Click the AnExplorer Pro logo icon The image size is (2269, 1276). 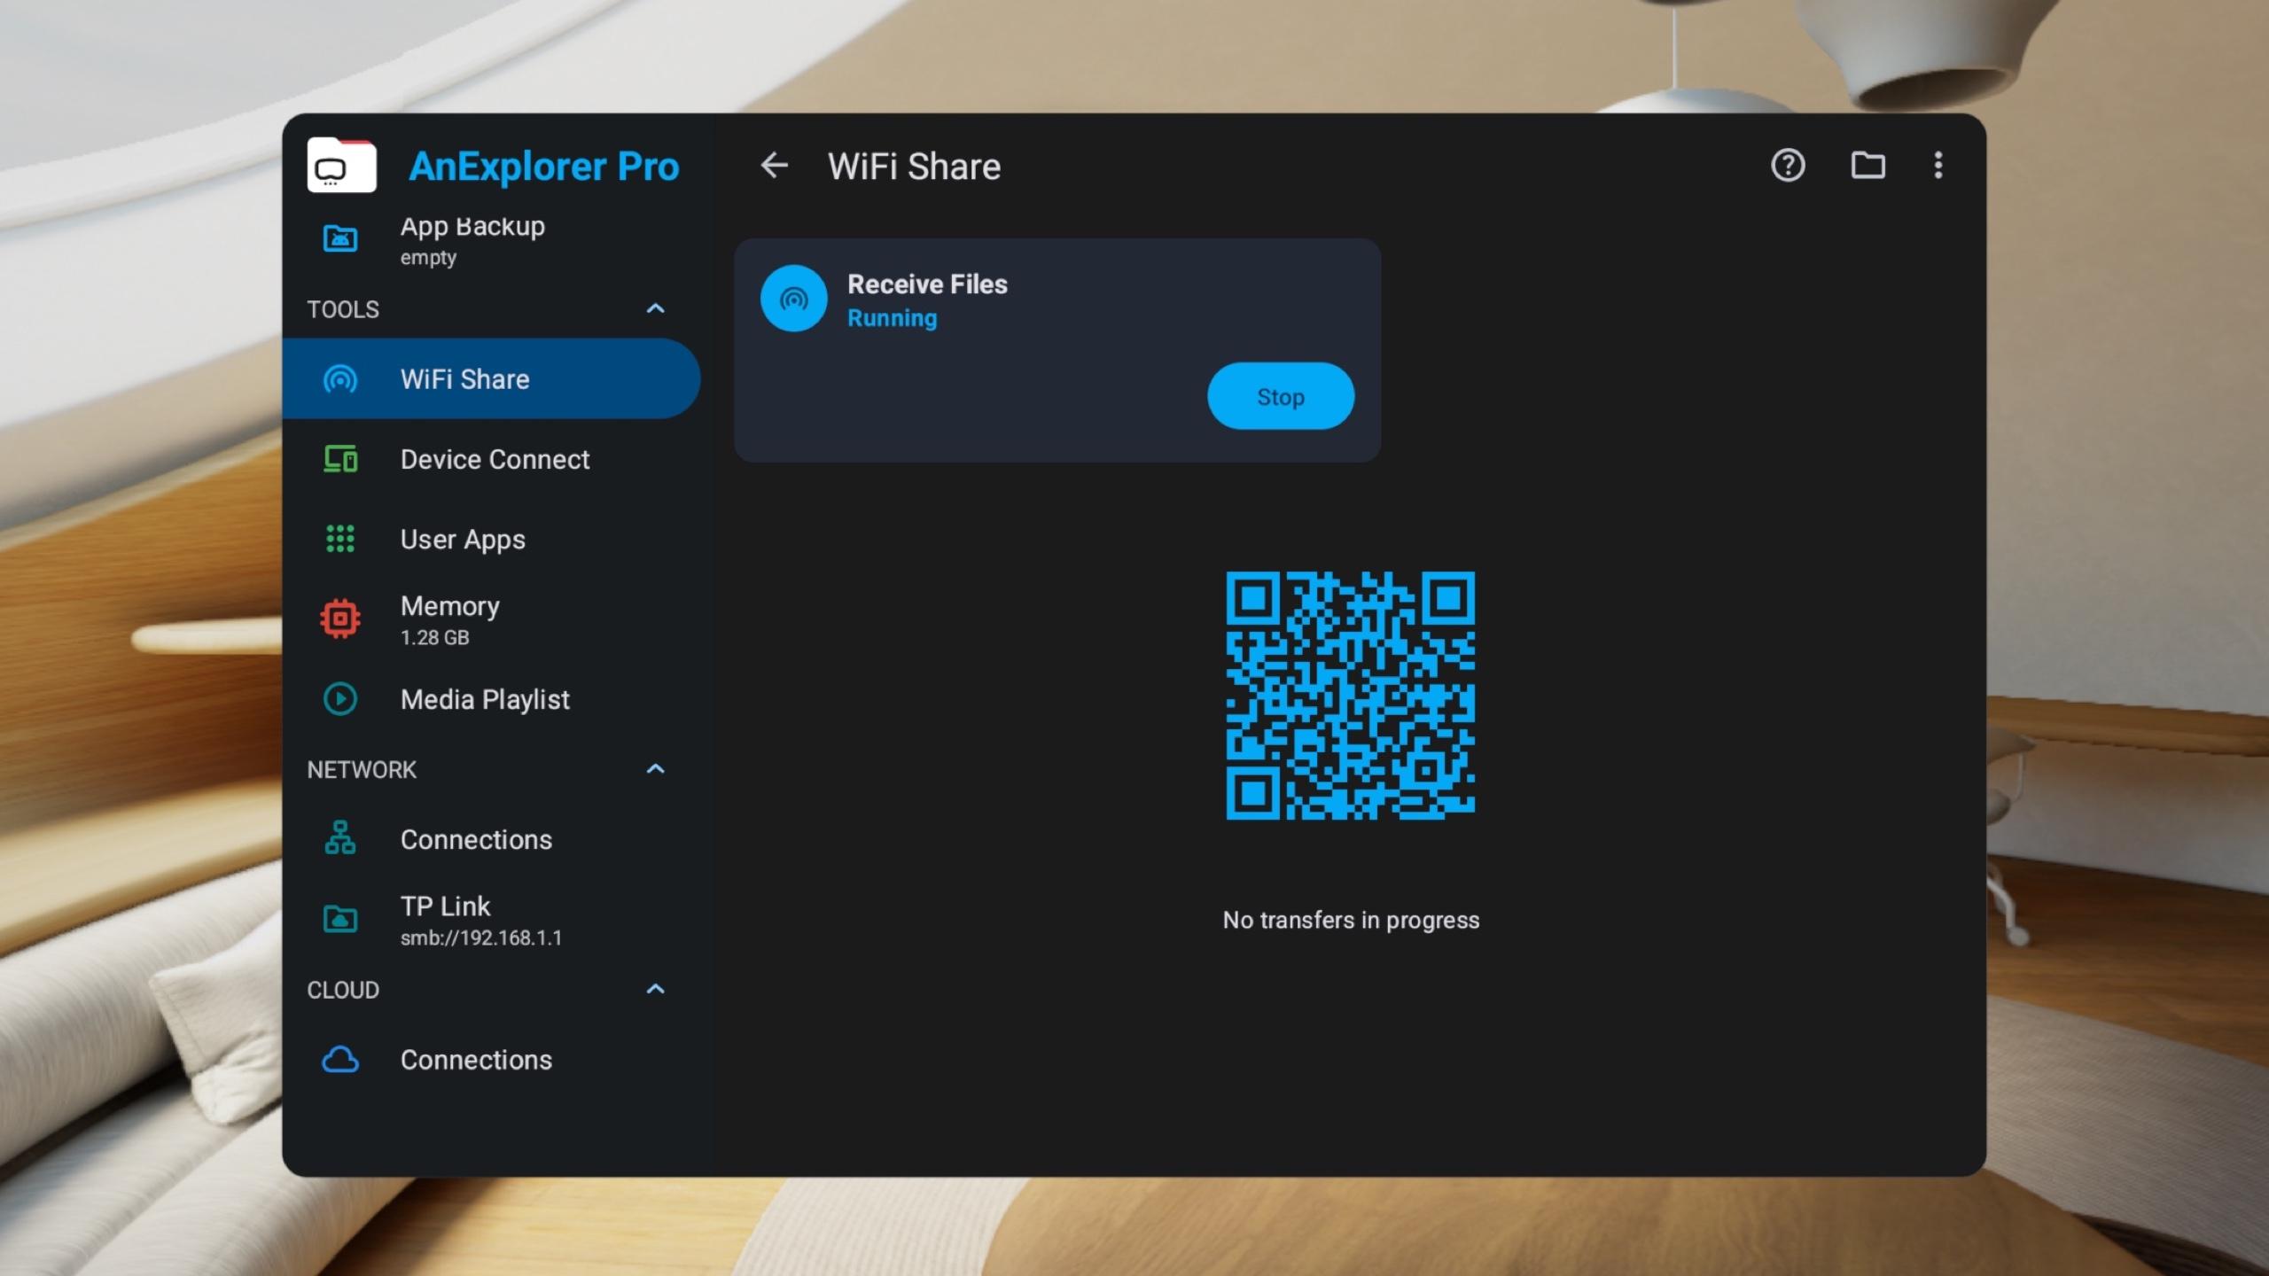341,166
